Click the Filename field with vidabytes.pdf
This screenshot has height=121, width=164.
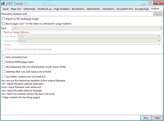[83, 14]
